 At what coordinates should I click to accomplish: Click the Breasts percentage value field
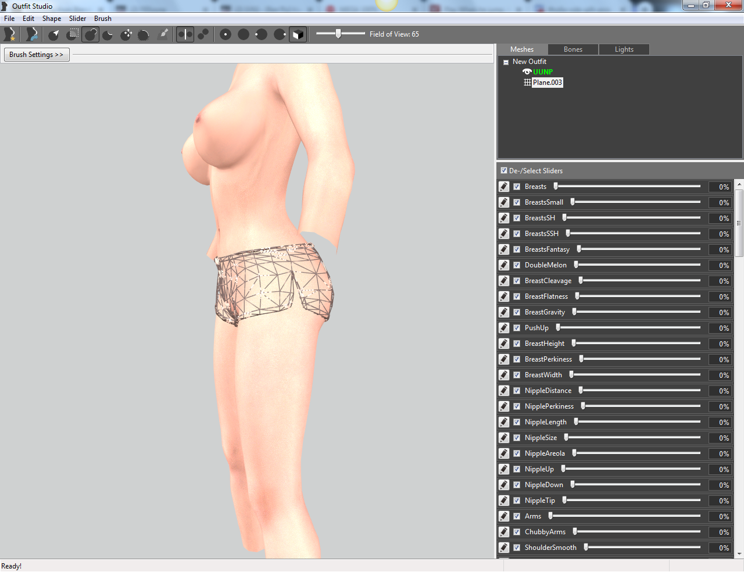coord(720,187)
